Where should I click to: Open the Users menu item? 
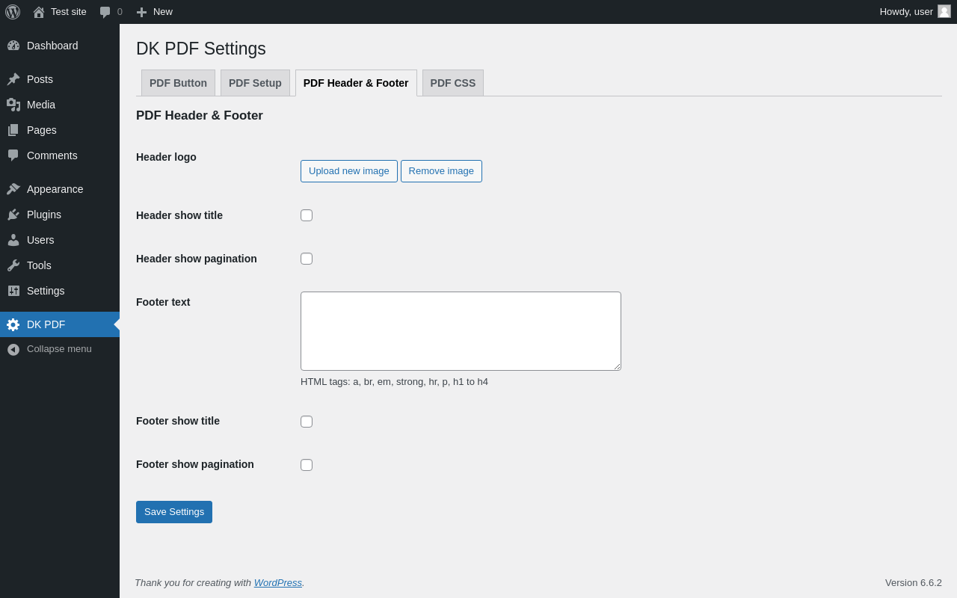60,240
